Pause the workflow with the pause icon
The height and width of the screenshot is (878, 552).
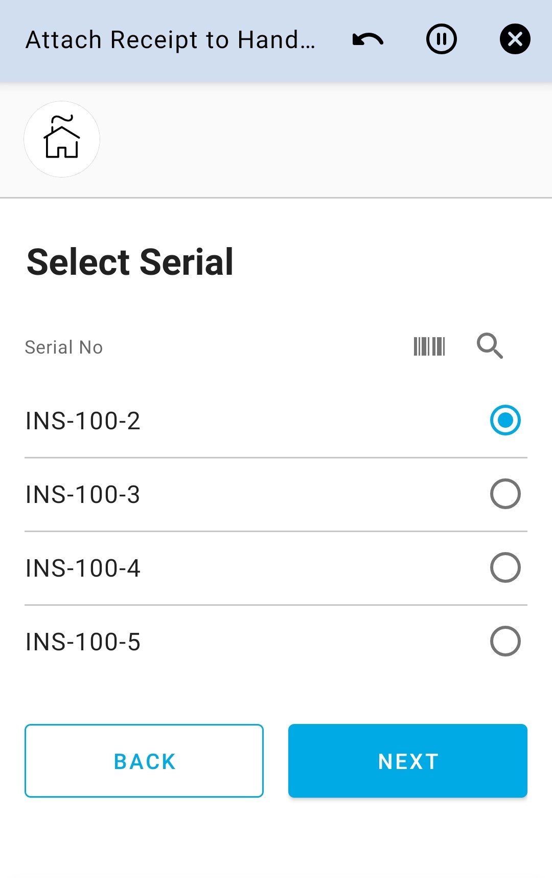click(x=442, y=39)
